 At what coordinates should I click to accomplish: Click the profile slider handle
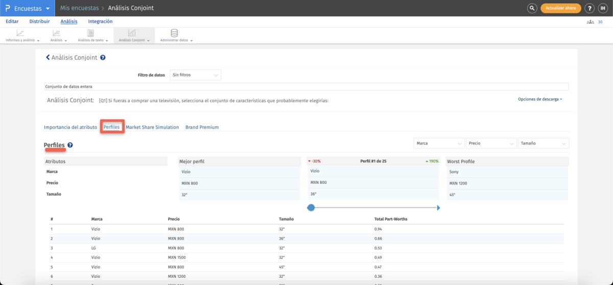(x=311, y=207)
